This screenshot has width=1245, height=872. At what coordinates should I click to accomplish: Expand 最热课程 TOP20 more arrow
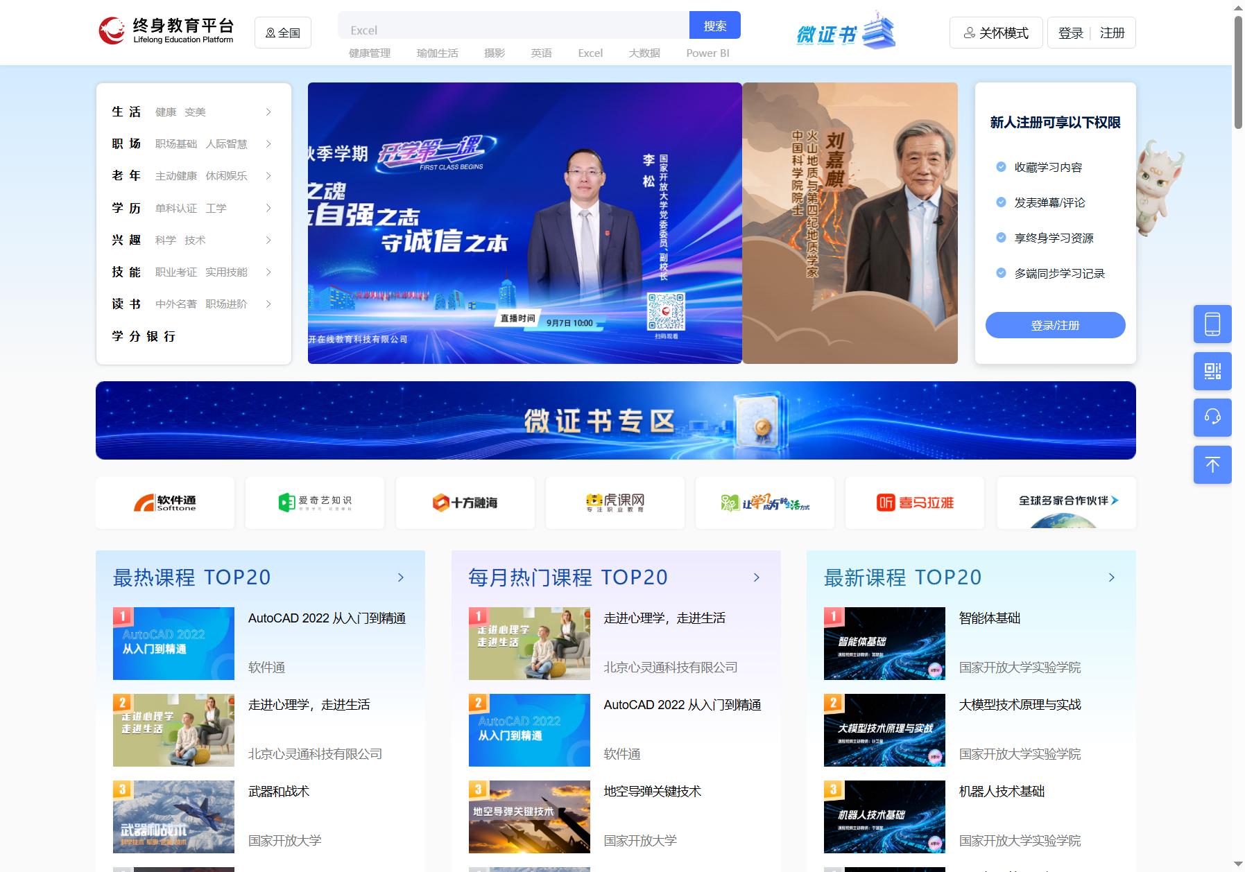coord(401,577)
